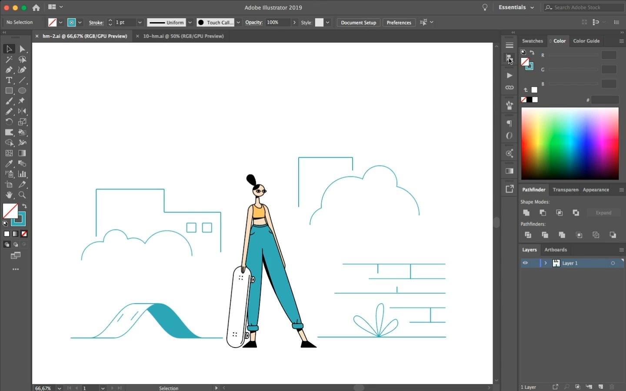Open the Opacity panel link in control bar
The width and height of the screenshot is (626, 391).
(x=254, y=23)
